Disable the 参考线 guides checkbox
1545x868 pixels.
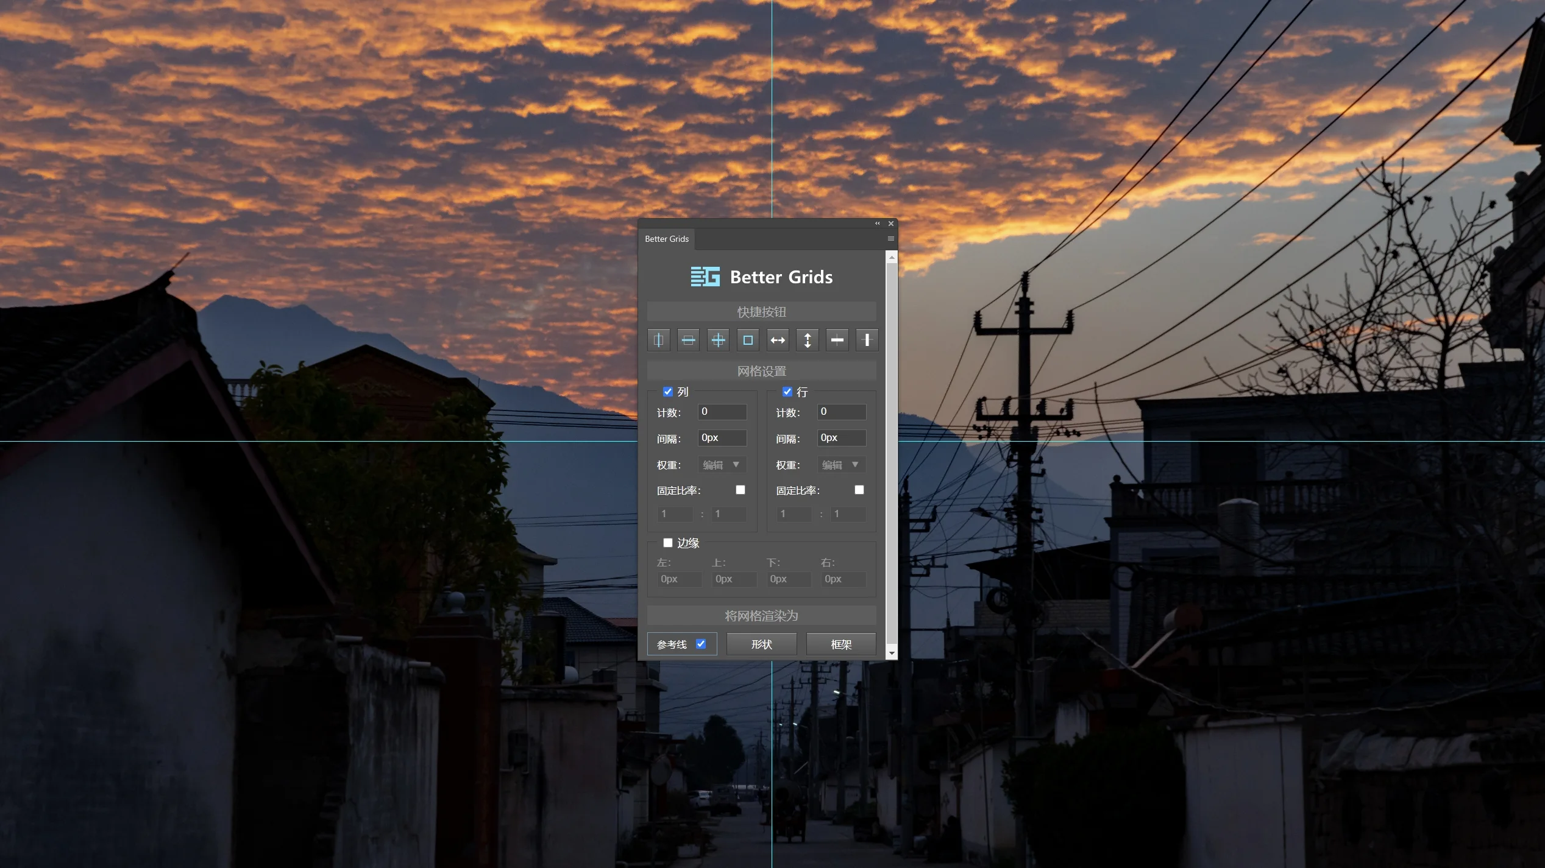pos(701,644)
